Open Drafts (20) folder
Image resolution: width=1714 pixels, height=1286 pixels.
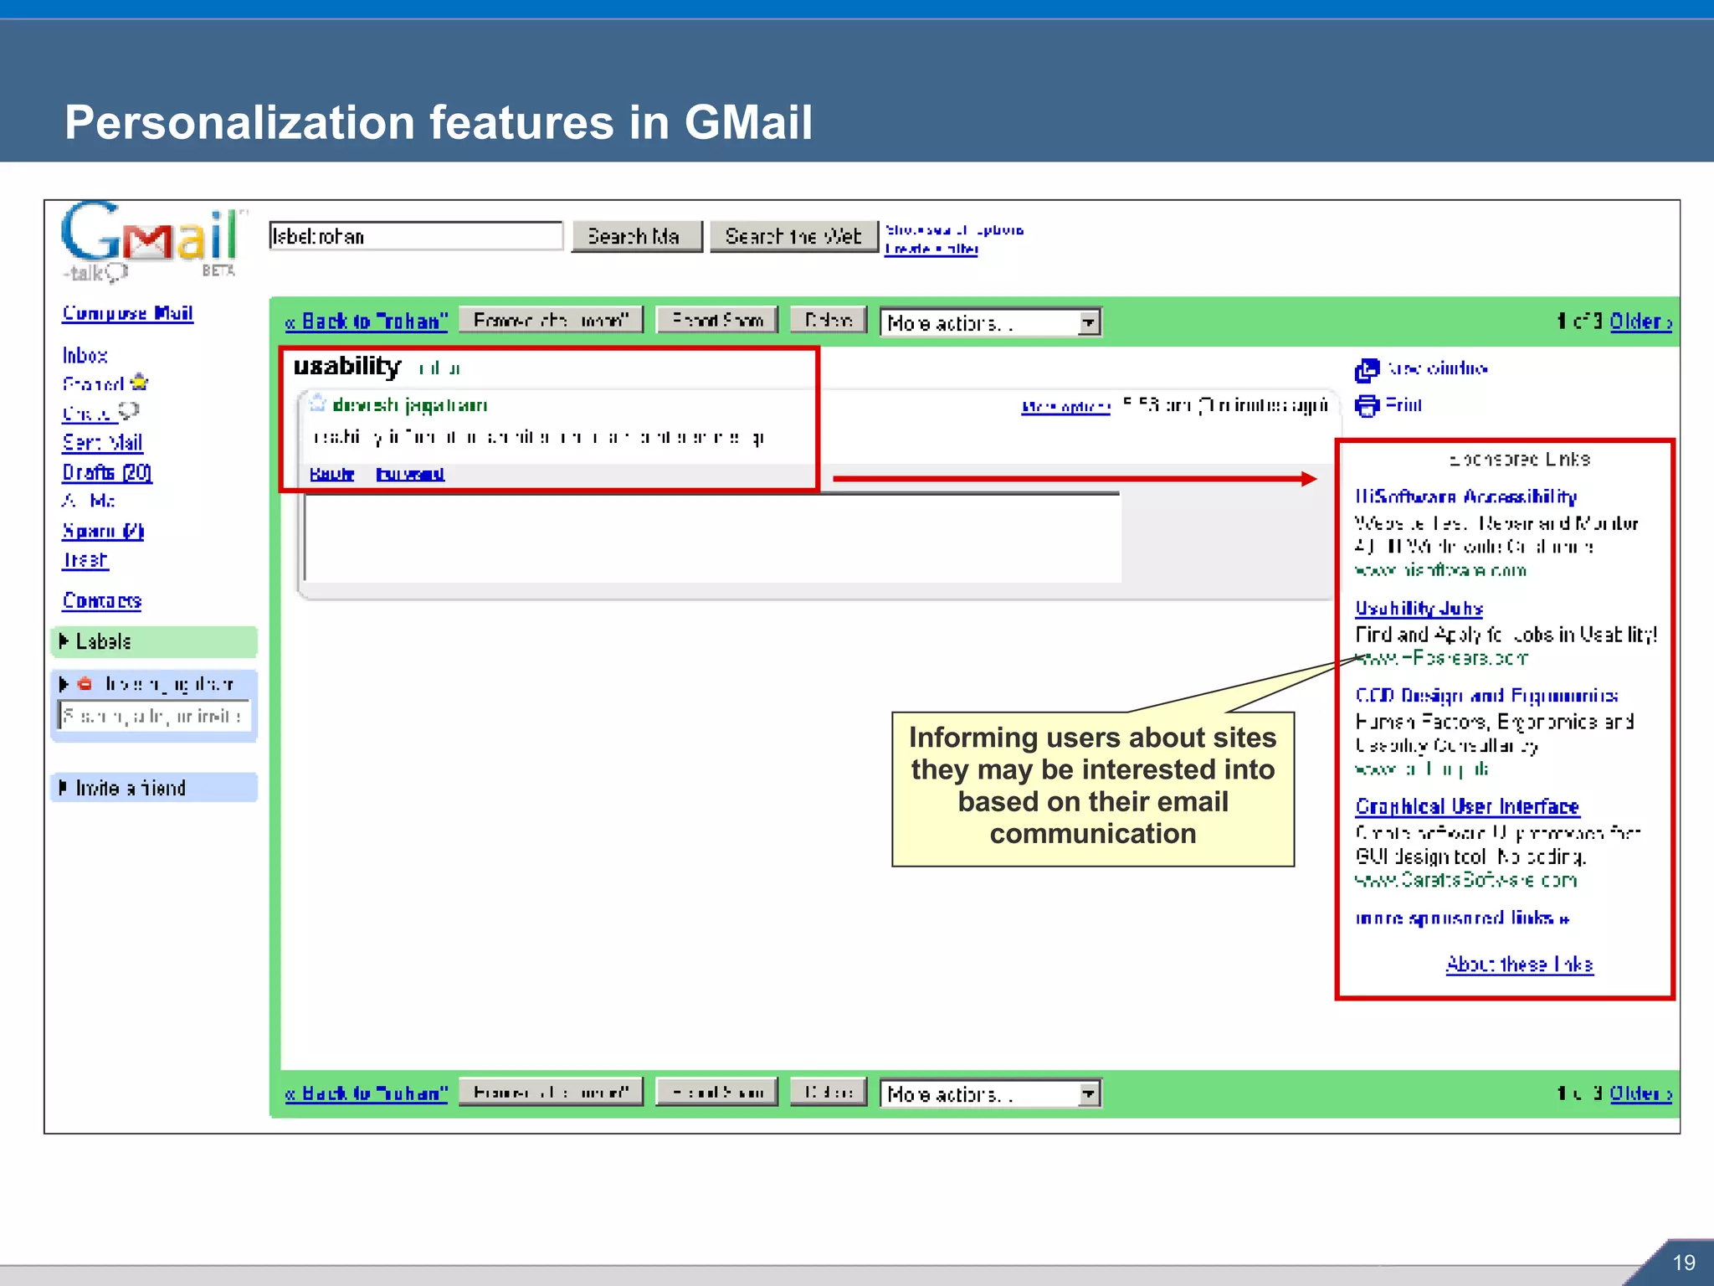(x=107, y=472)
